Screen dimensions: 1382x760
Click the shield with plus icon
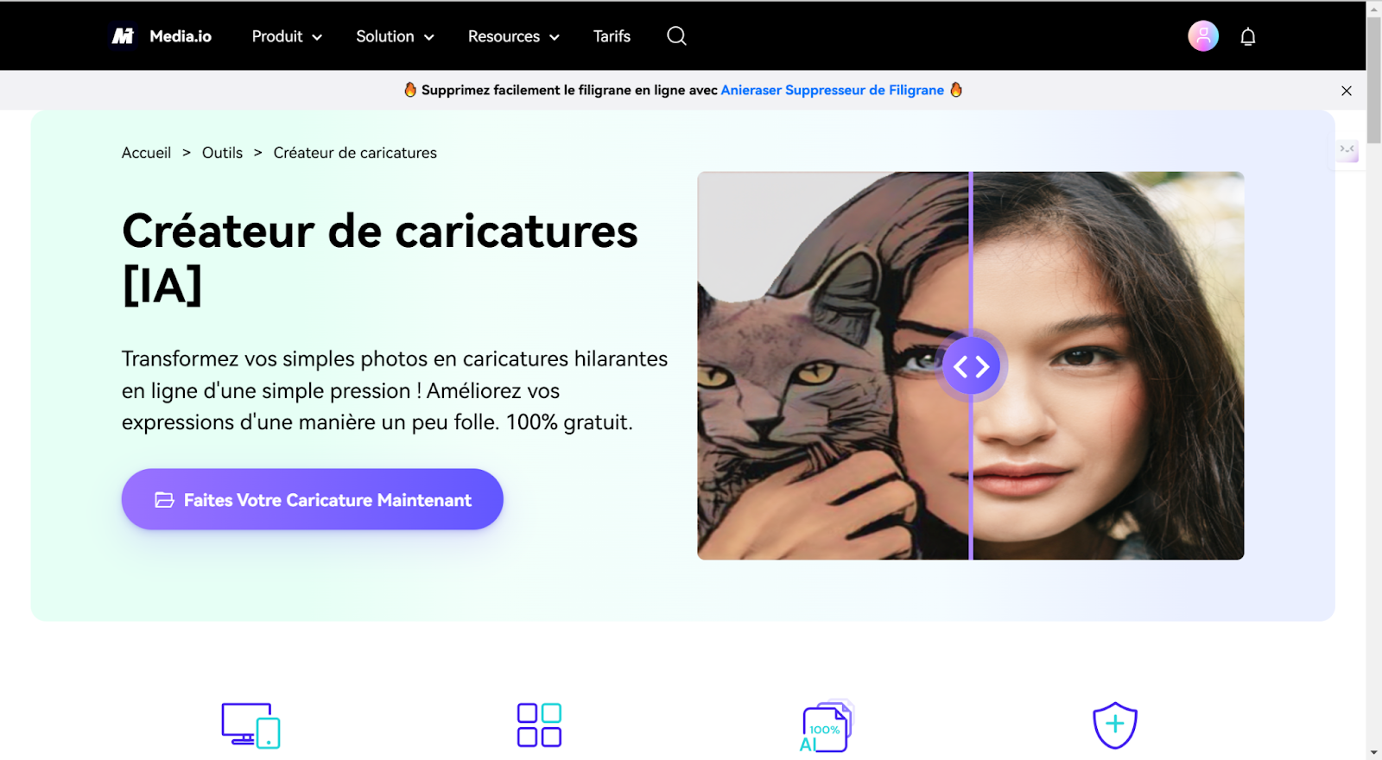1115,725
